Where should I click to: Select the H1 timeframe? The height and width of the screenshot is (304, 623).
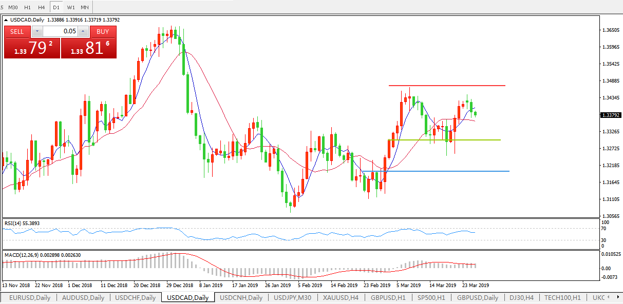(27, 8)
